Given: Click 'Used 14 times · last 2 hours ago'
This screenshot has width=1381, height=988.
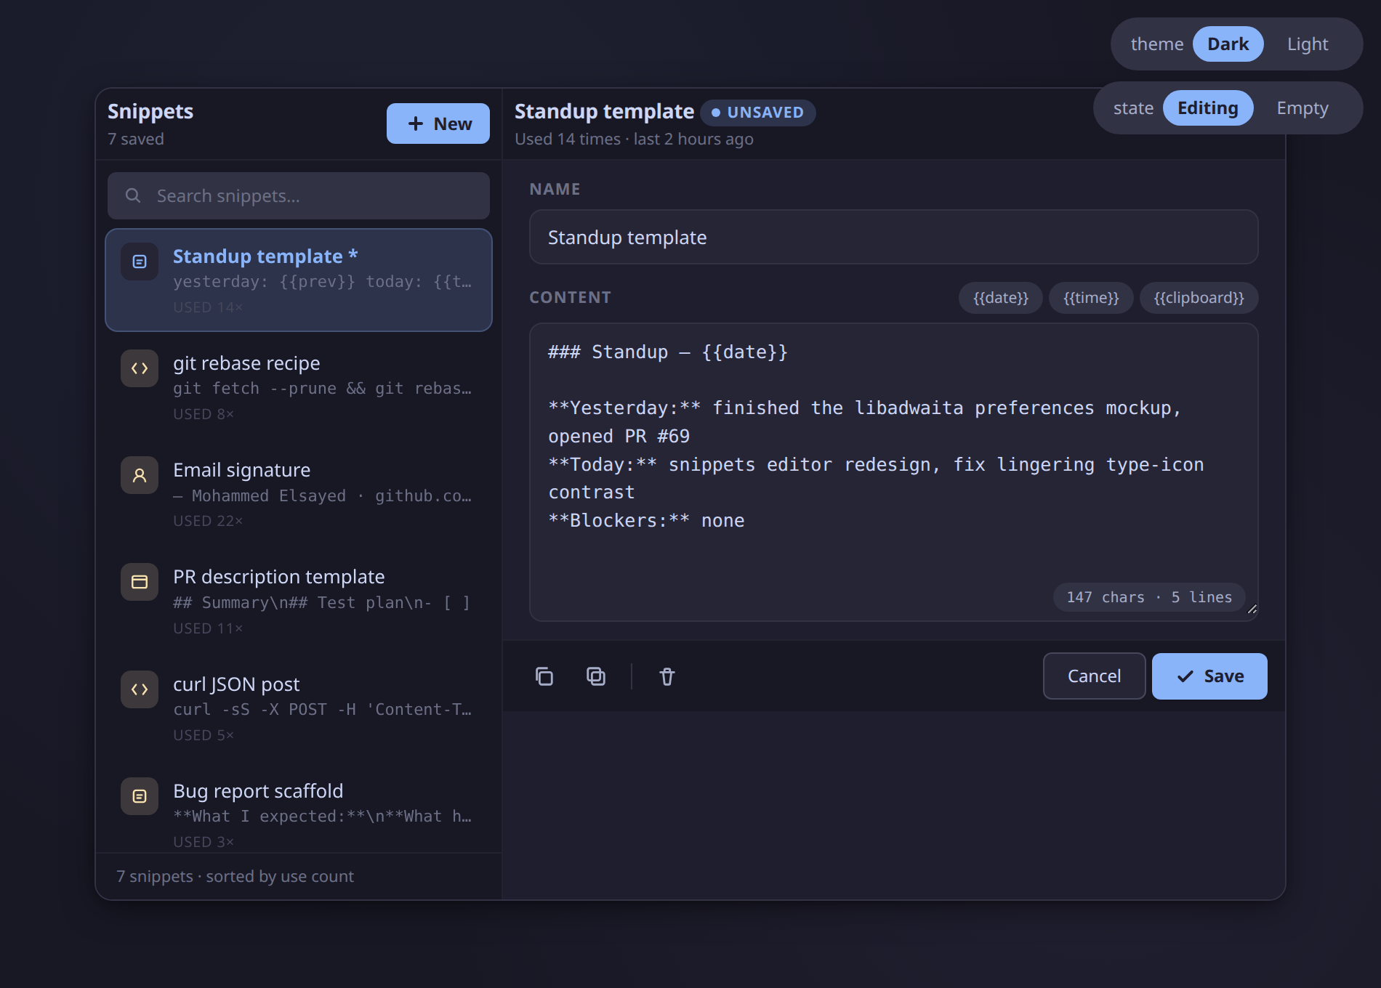Looking at the screenshot, I should (x=634, y=139).
